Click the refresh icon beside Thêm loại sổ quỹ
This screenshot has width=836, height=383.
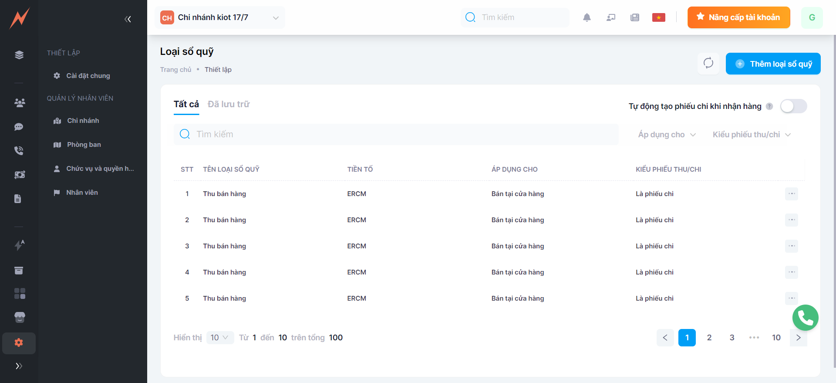pyautogui.click(x=708, y=63)
